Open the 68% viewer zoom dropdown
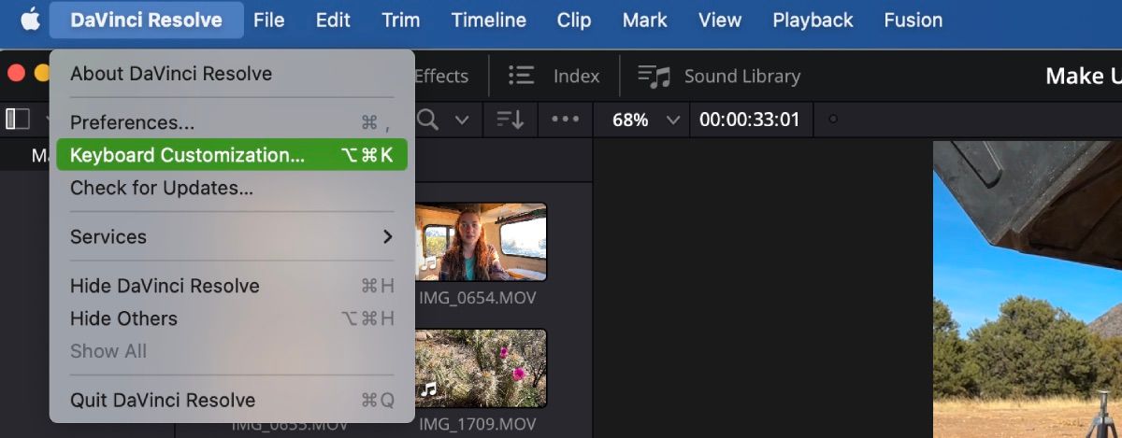The image size is (1122, 438). tap(646, 120)
